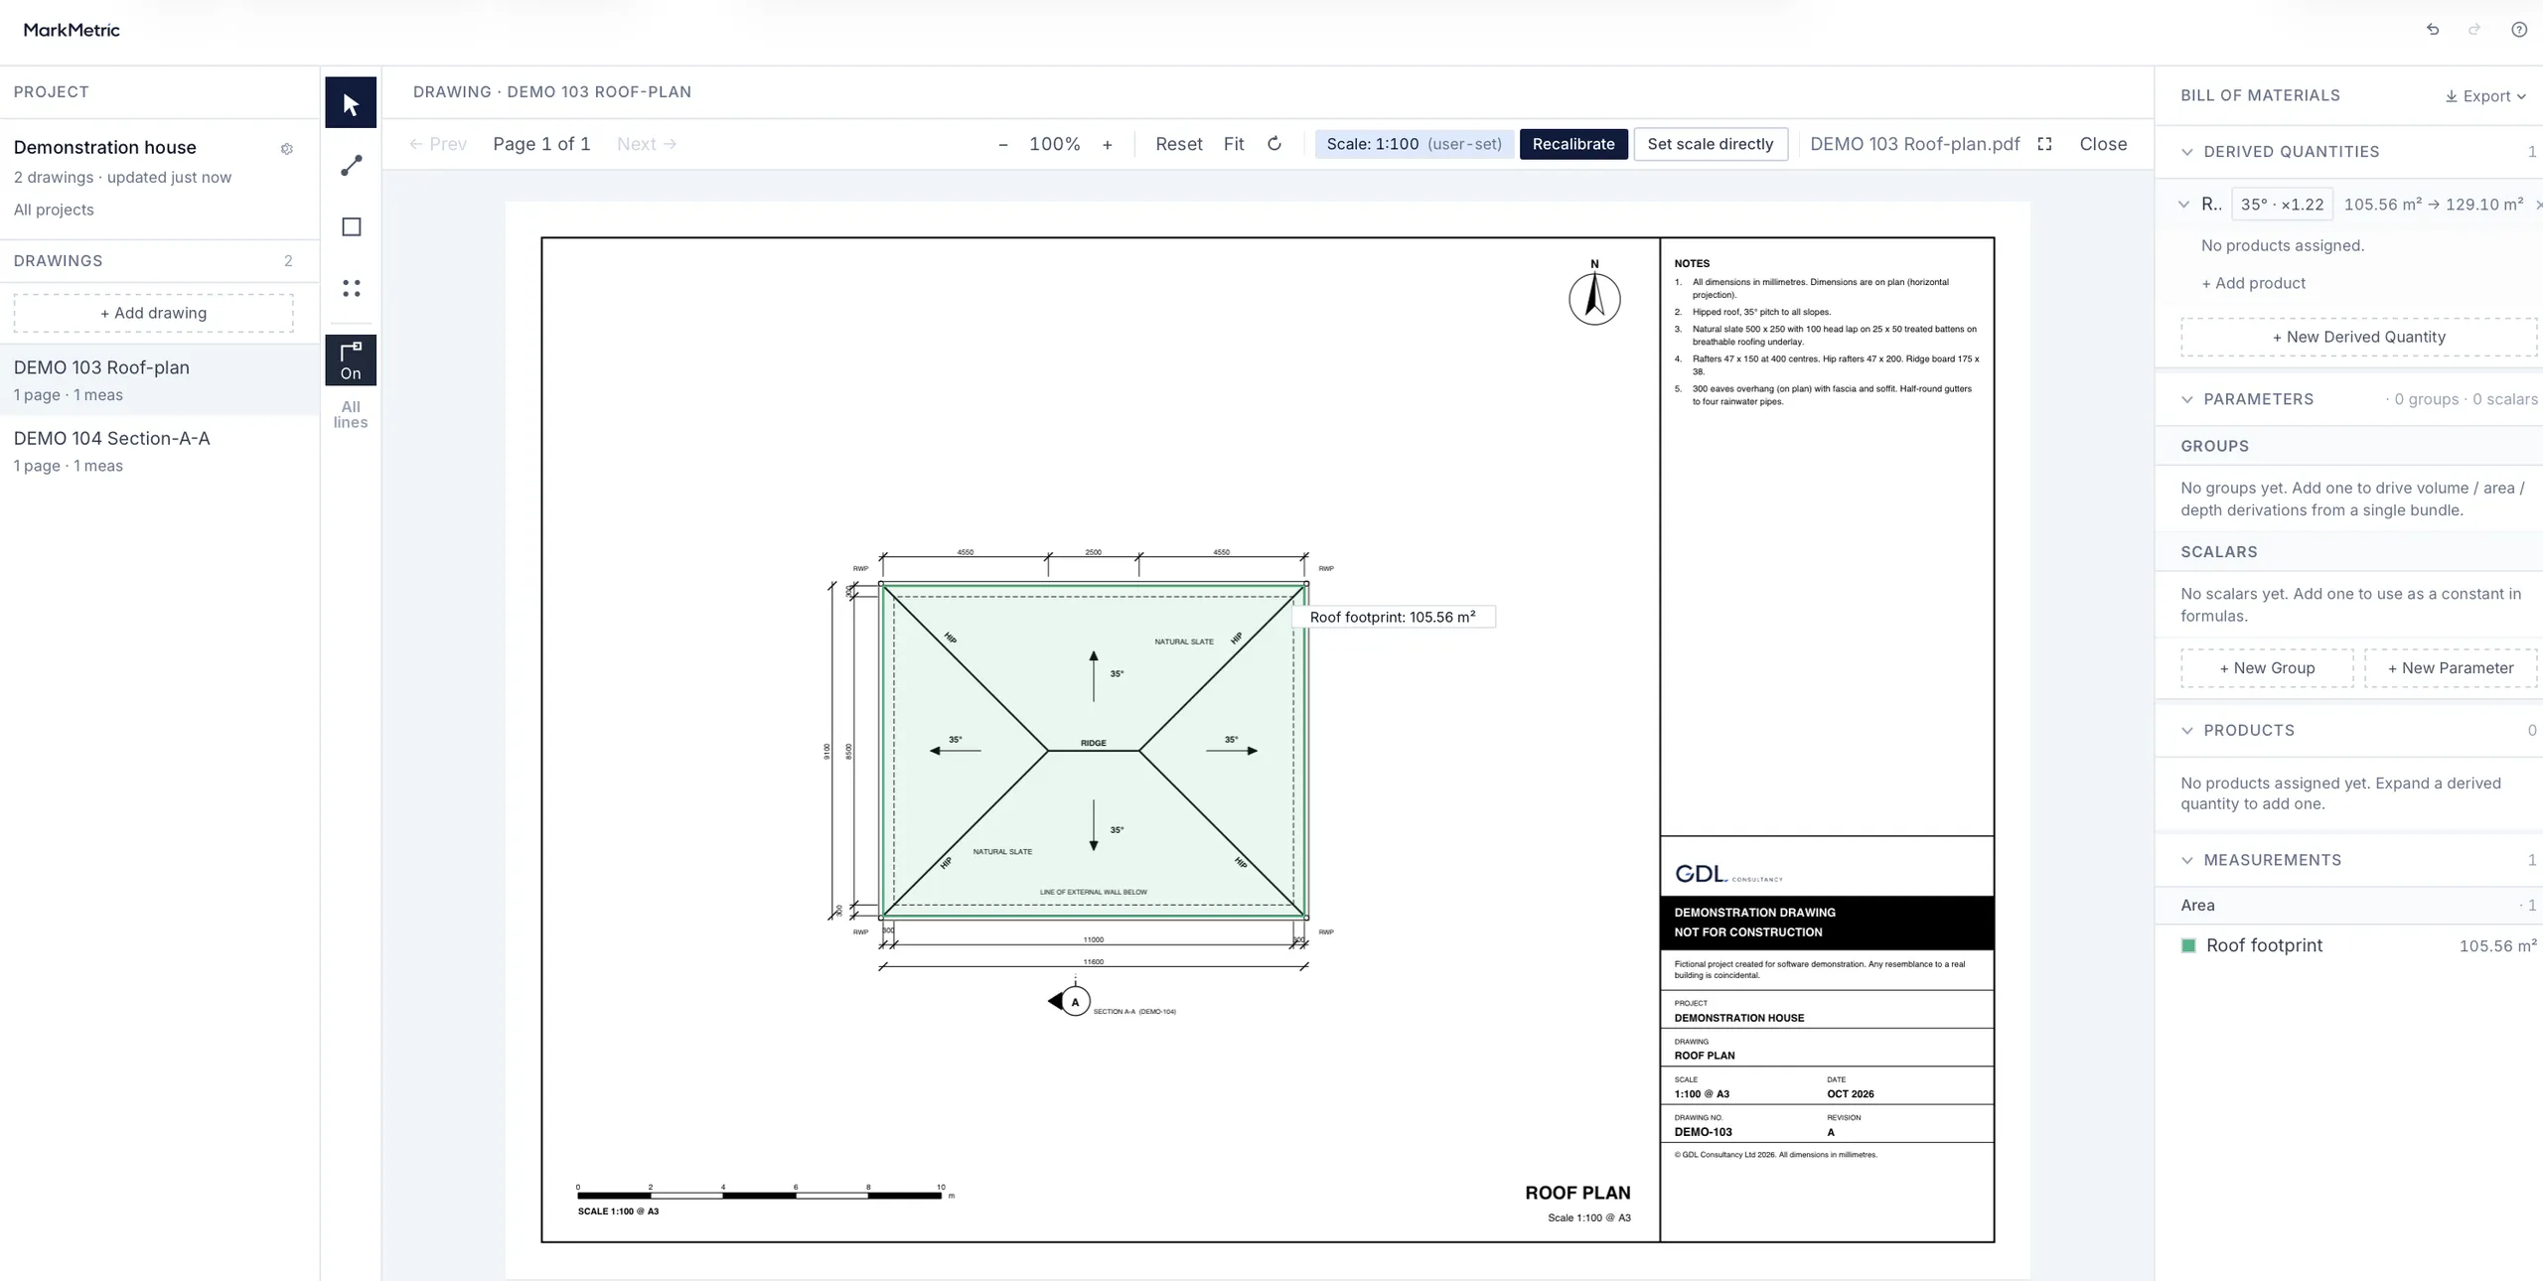The image size is (2543, 1281).
Task: Rotate the drawing with circular arrow icon
Action: click(1274, 144)
